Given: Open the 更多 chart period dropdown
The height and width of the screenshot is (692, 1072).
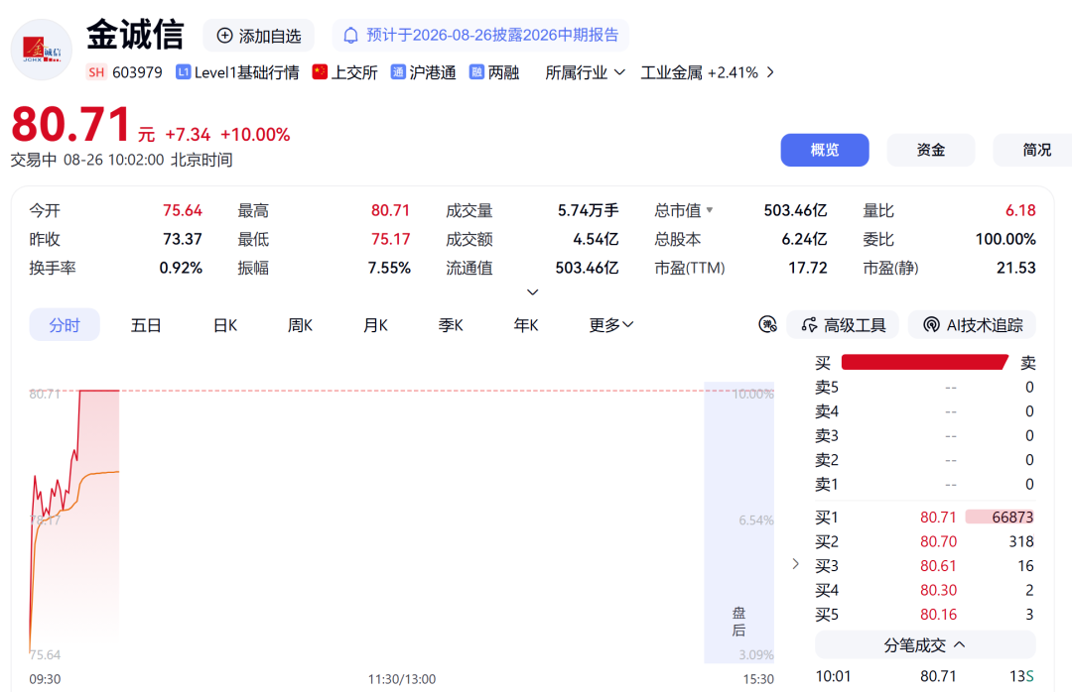Looking at the screenshot, I should tap(611, 325).
